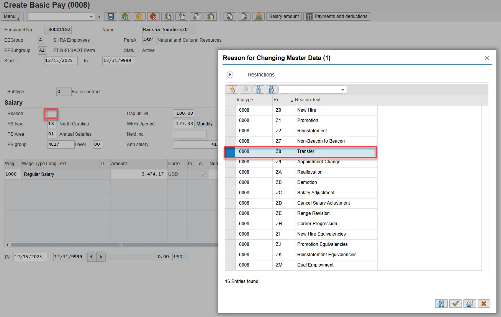Click Payments and deductions button
This screenshot has height=317, width=501.
click(337, 16)
